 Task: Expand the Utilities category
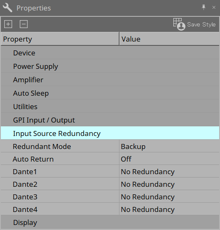click(110, 107)
